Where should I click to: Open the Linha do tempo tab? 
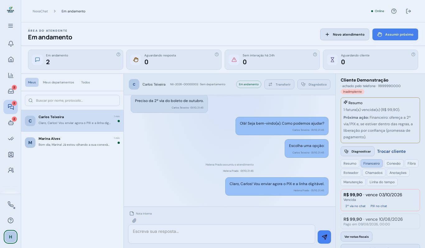[382, 182]
